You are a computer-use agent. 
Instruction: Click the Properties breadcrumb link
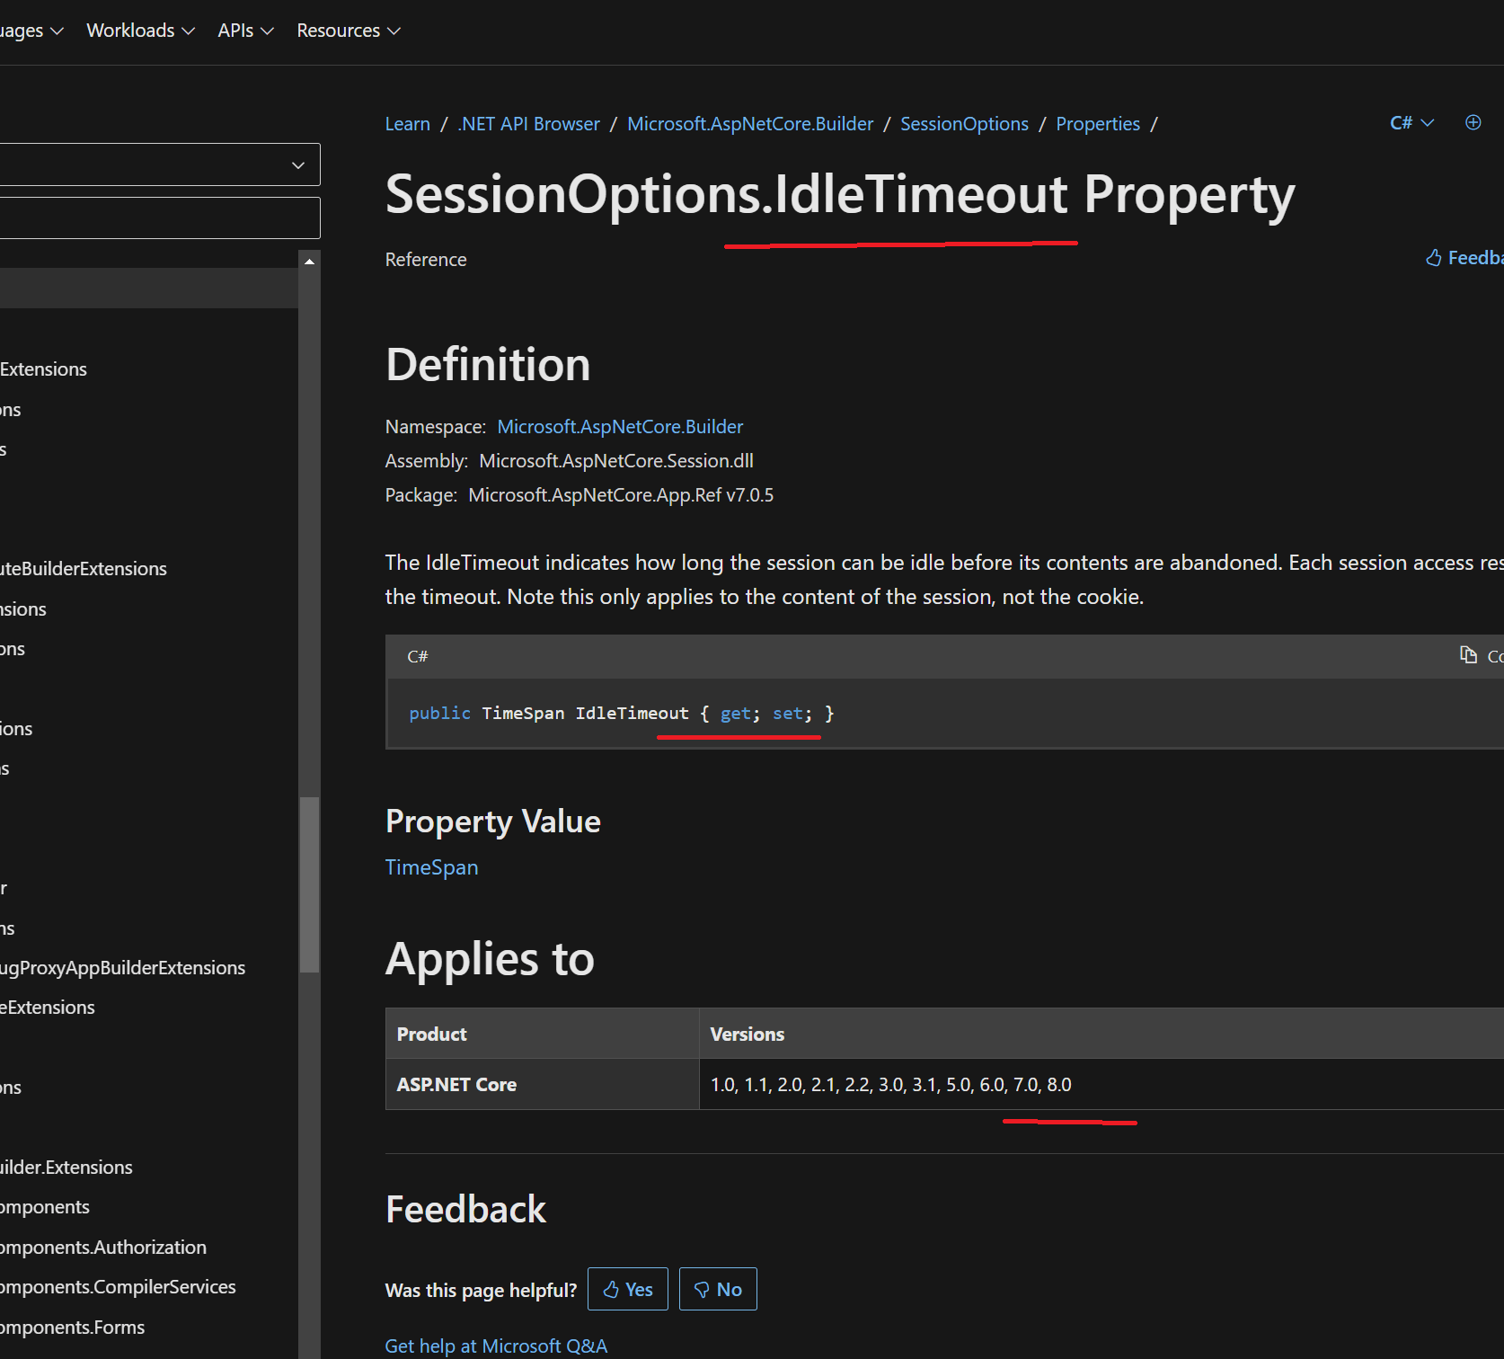coord(1097,124)
